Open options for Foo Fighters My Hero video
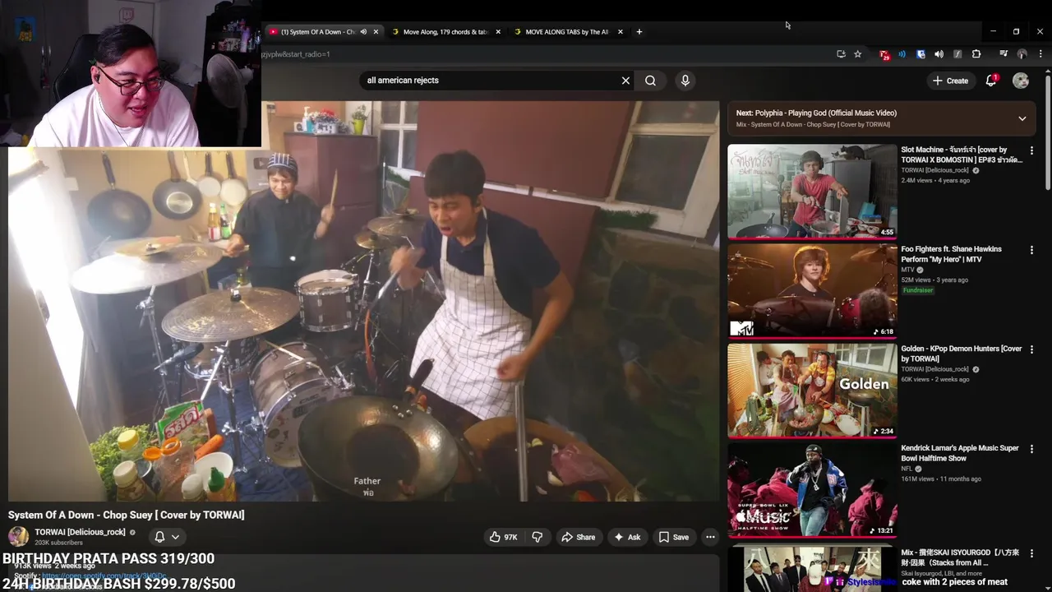 1031,250
